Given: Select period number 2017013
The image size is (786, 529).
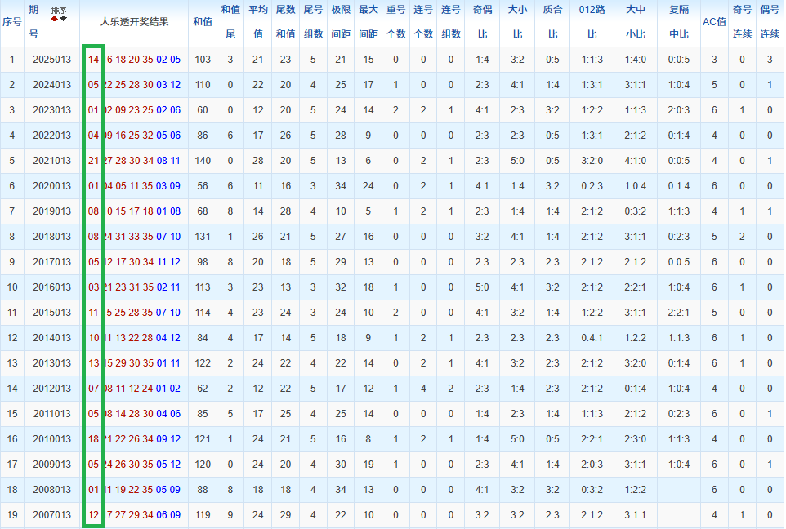Looking at the screenshot, I should 52,262.
